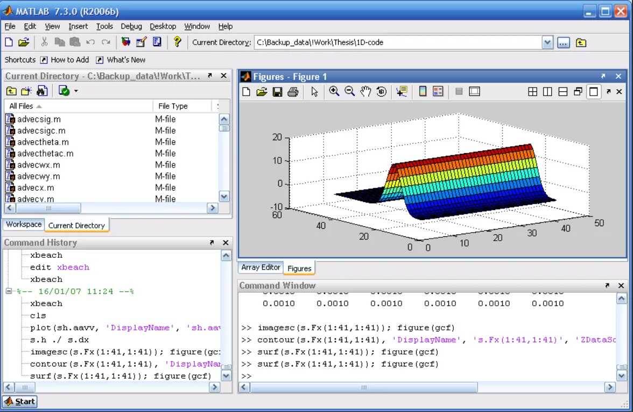The width and height of the screenshot is (633, 412).
Task: Click the Copy icon in main toolbar
Action: (60, 42)
